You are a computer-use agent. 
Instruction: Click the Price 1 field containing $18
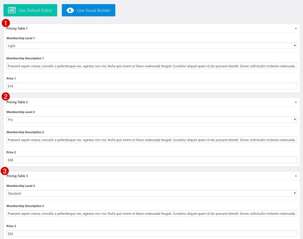(152, 86)
